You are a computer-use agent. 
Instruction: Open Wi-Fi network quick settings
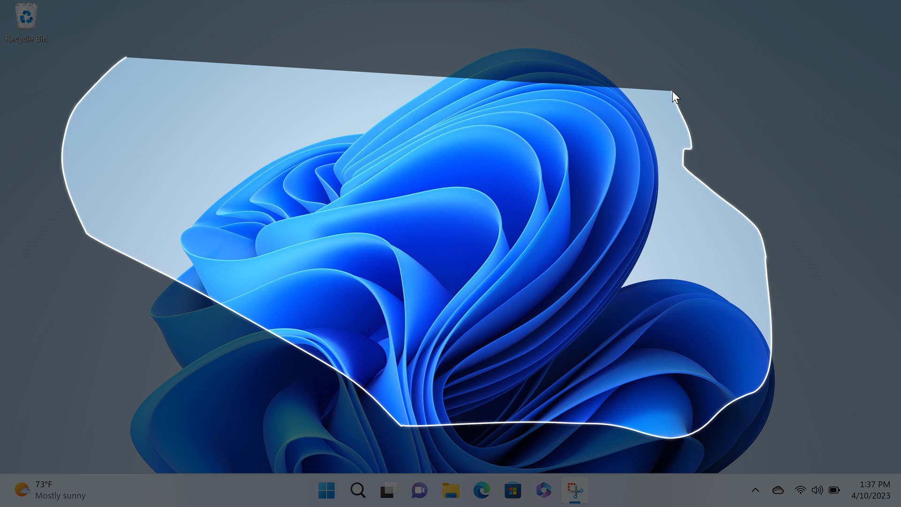(x=800, y=490)
